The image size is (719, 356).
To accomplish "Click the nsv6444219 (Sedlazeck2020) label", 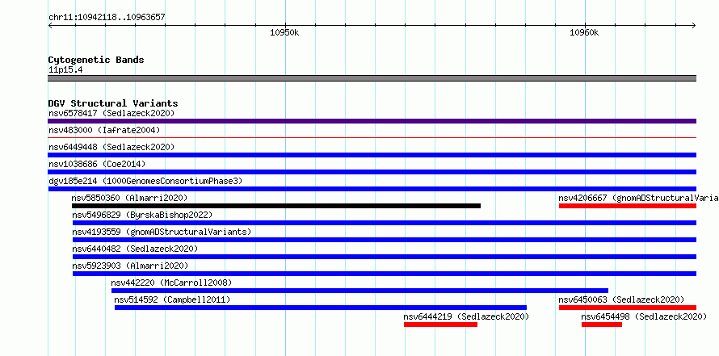I will pos(466,316).
